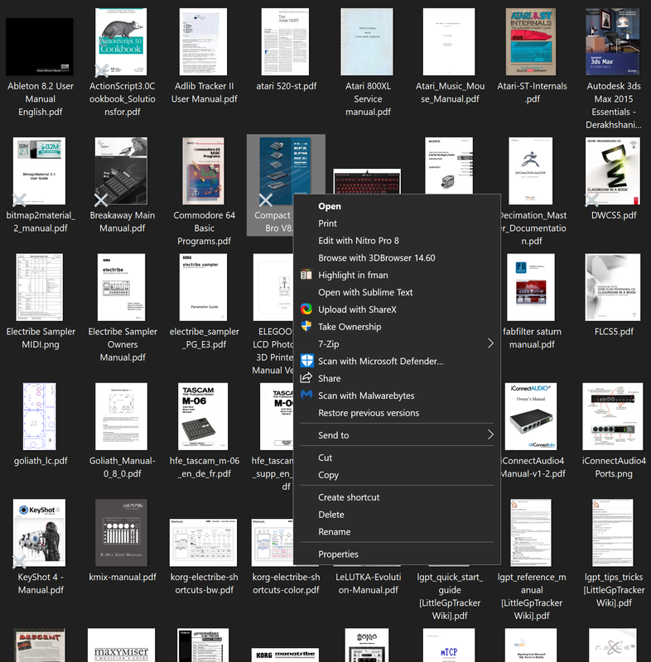The height and width of the screenshot is (662, 651).
Task: Choose Open with Sublime Text
Action: (365, 292)
